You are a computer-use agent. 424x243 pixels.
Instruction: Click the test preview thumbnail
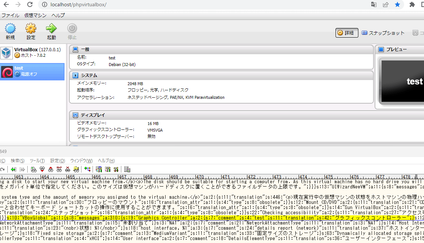(x=403, y=81)
